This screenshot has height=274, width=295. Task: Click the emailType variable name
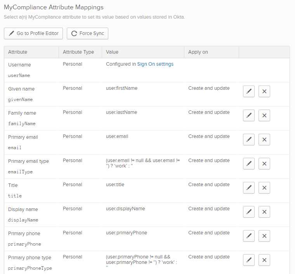(20, 172)
